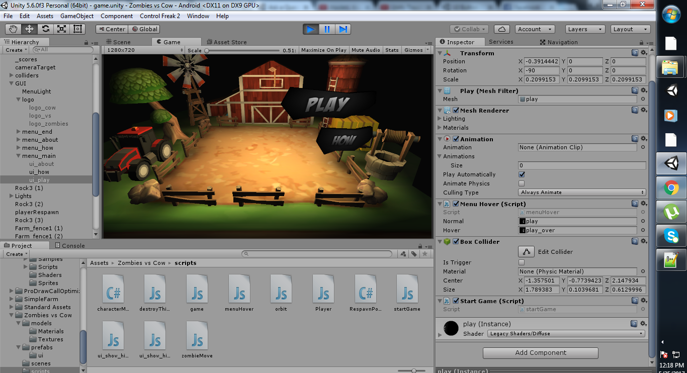Open the Shader dropdown
The width and height of the screenshot is (687, 373).
point(566,333)
